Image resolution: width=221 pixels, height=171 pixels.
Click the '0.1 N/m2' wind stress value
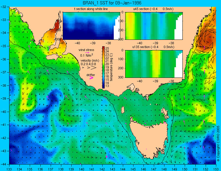pyautogui.click(x=86, y=55)
